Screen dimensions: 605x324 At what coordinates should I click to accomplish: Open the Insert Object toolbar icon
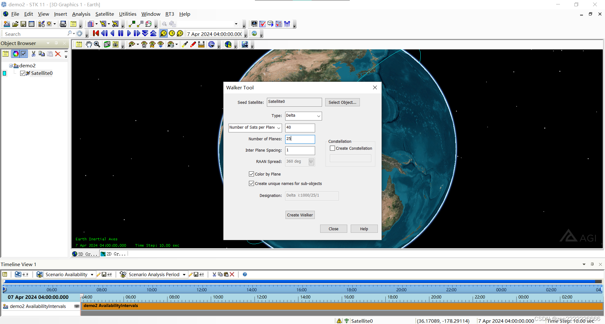tap(41, 24)
